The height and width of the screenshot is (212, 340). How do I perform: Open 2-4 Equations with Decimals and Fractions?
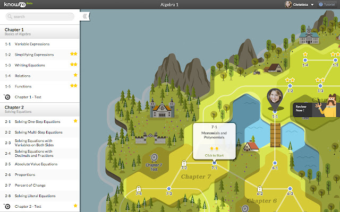(x=40, y=153)
